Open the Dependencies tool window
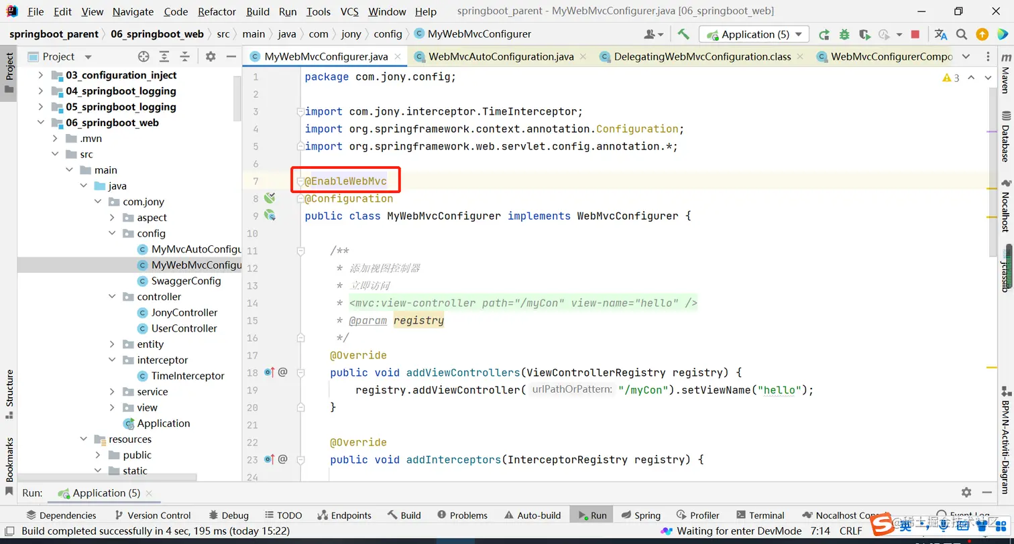 coord(61,515)
